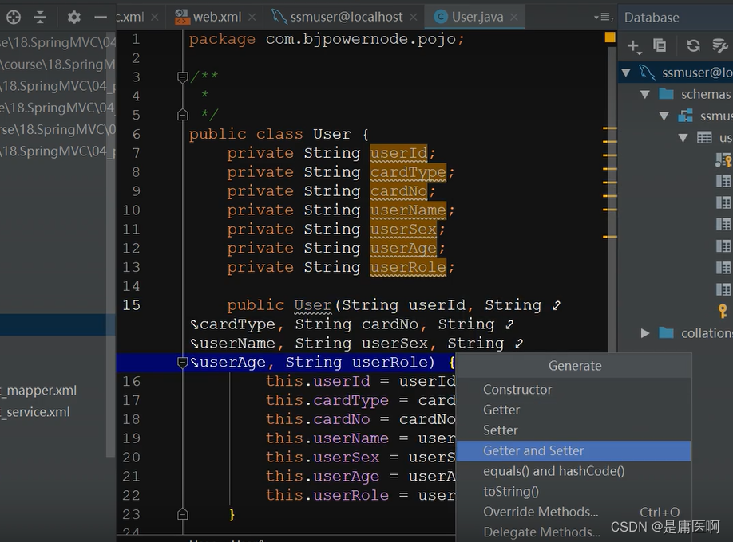Collapse the ssmuser schema node

click(664, 116)
